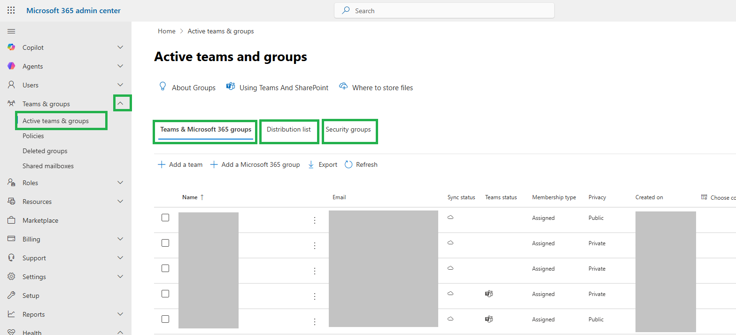The height and width of the screenshot is (335, 736).
Task: Expand the Reports section chevron
Action: (120, 314)
